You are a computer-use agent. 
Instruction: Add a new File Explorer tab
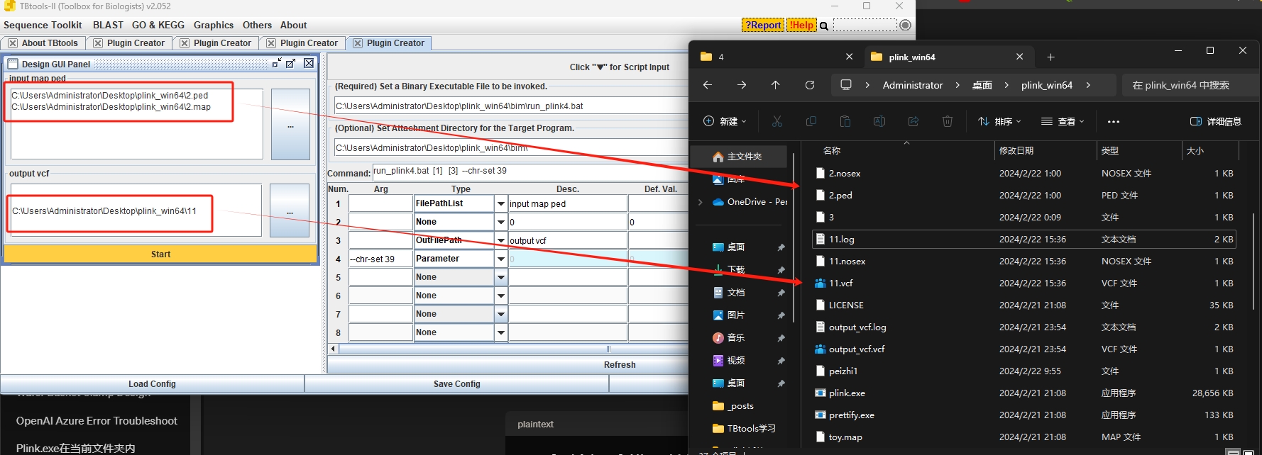pyautogui.click(x=1050, y=57)
